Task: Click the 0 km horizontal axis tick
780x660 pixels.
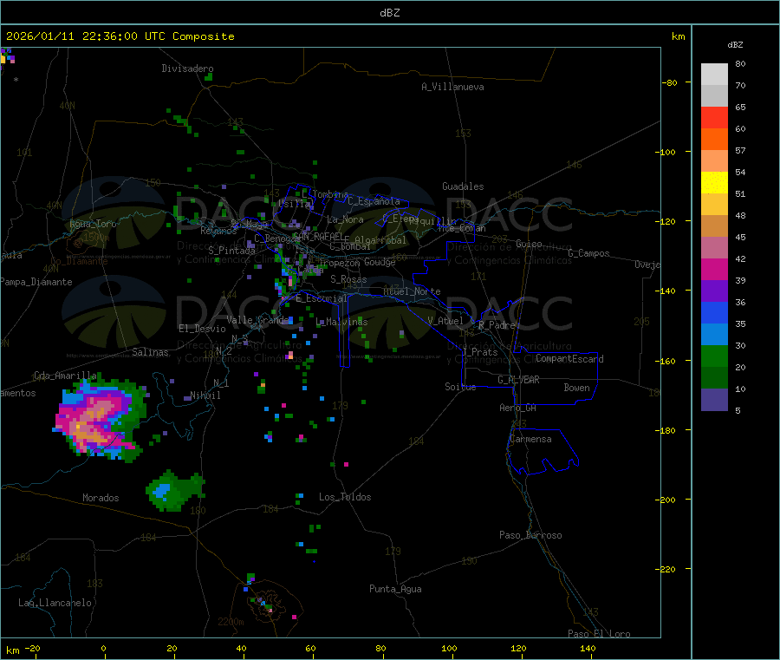Action: tap(103, 648)
